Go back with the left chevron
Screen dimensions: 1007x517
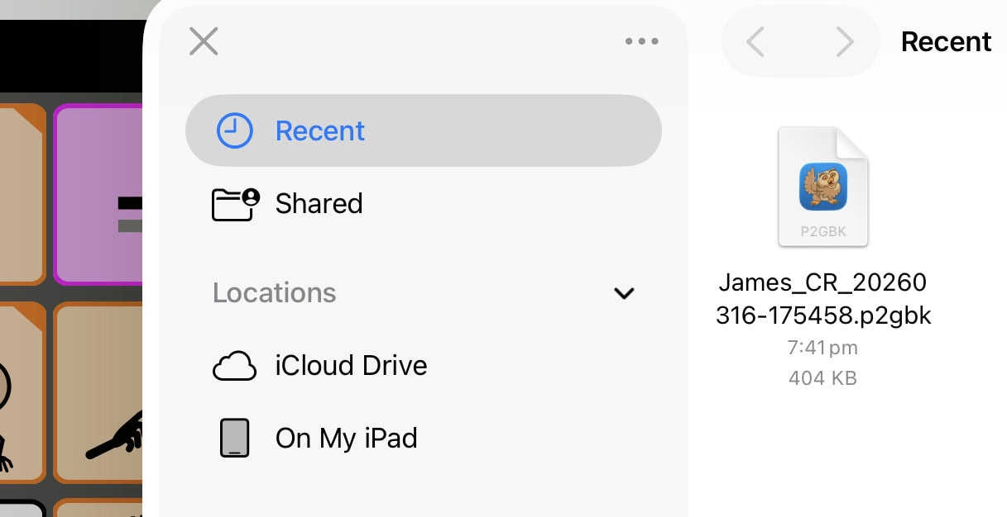pyautogui.click(x=755, y=41)
